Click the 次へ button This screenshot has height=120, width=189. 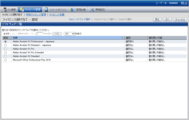tap(167, 19)
